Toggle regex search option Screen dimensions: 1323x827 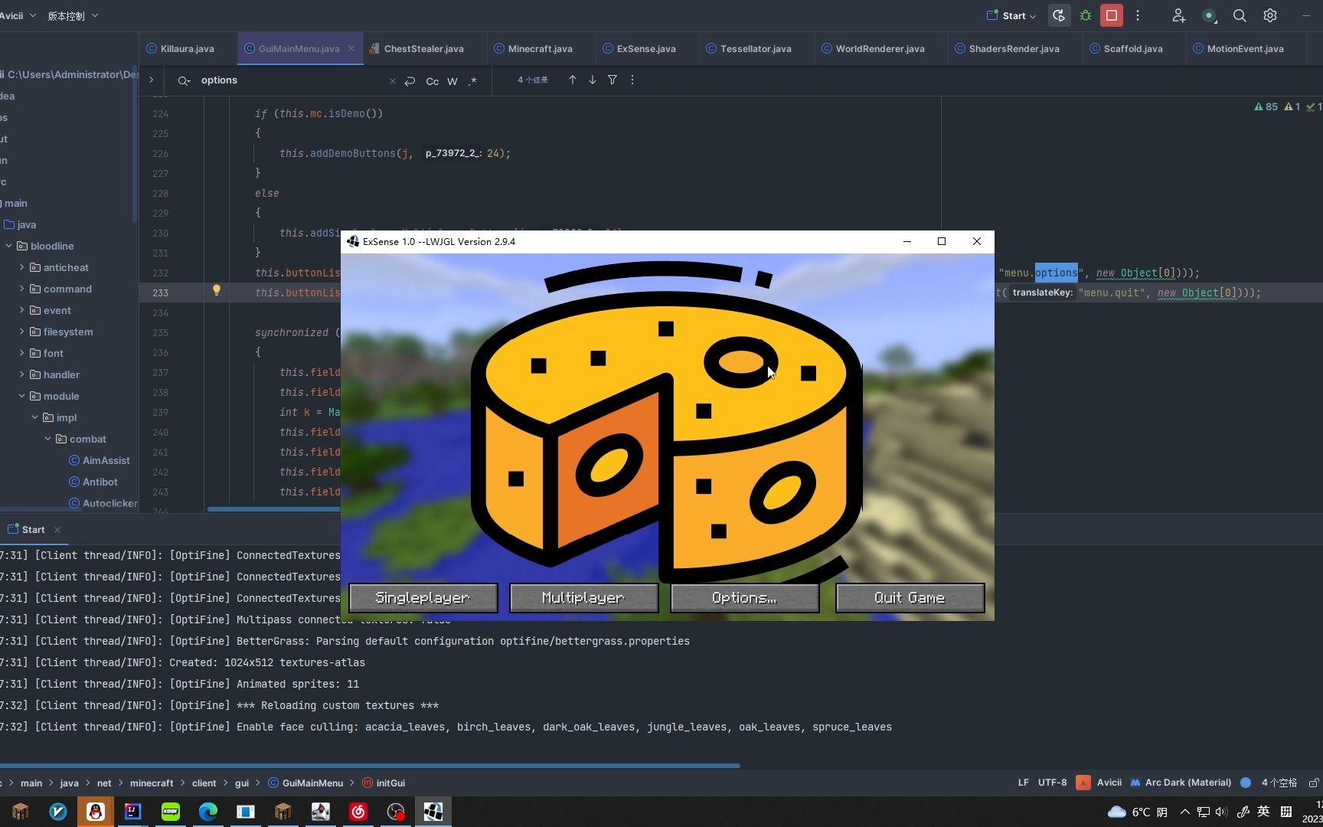[473, 80]
